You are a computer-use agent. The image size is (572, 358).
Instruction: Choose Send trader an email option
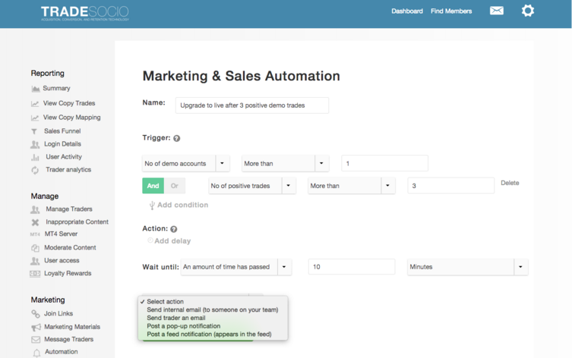tap(176, 318)
